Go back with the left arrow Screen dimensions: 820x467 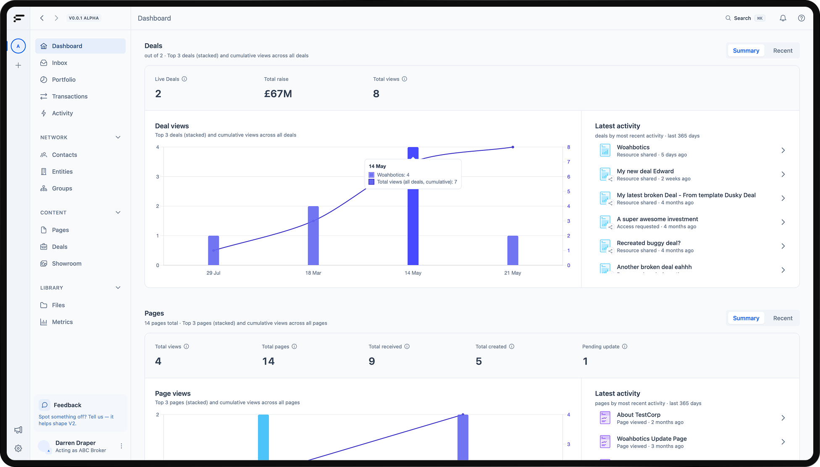42,18
